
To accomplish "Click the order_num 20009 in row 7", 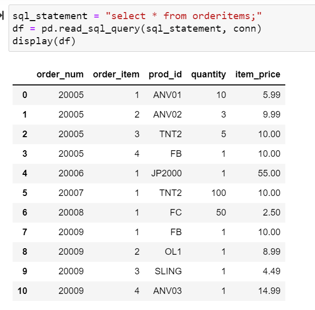I will click(x=71, y=232).
